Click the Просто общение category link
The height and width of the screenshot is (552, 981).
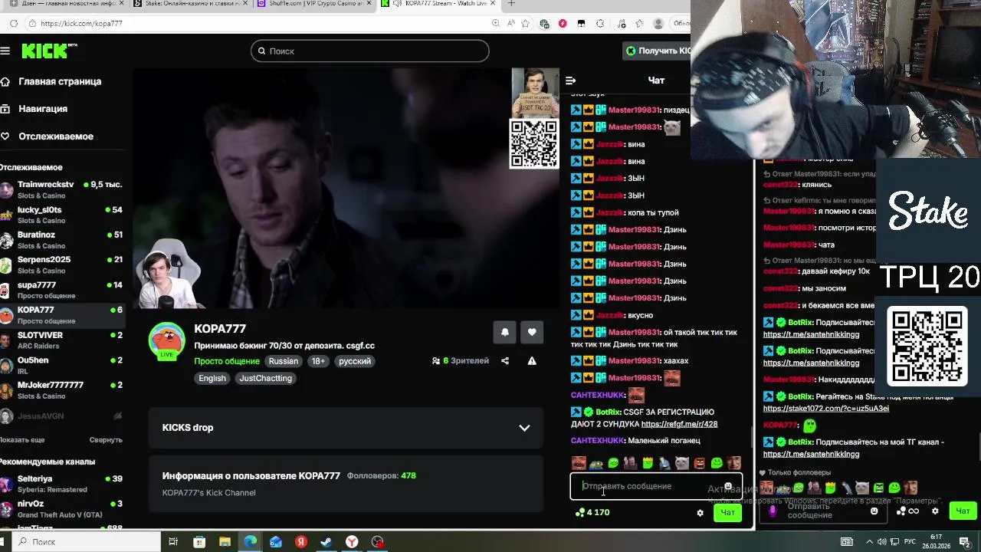coord(227,361)
